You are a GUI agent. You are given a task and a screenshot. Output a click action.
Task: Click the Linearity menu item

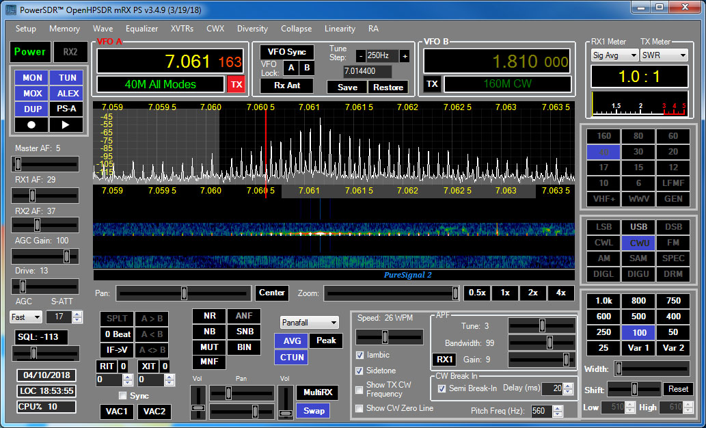(x=340, y=29)
